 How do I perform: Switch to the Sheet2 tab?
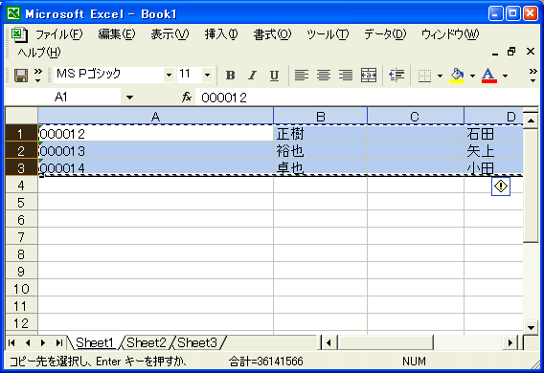[x=147, y=342]
